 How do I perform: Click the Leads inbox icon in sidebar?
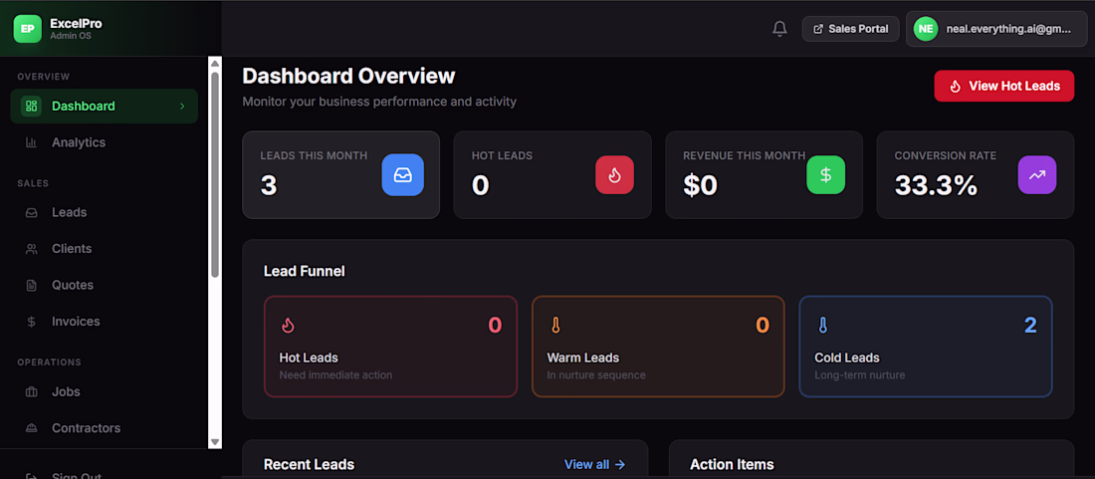tap(31, 212)
